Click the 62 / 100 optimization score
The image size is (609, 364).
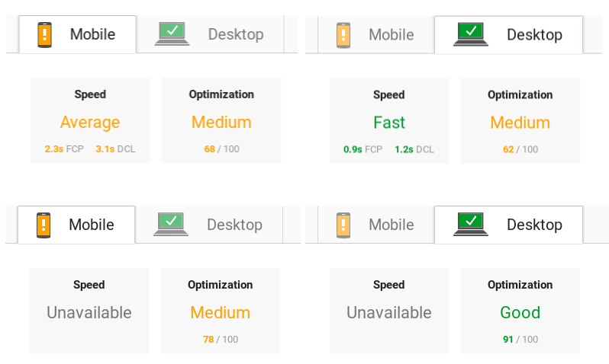[520, 149]
